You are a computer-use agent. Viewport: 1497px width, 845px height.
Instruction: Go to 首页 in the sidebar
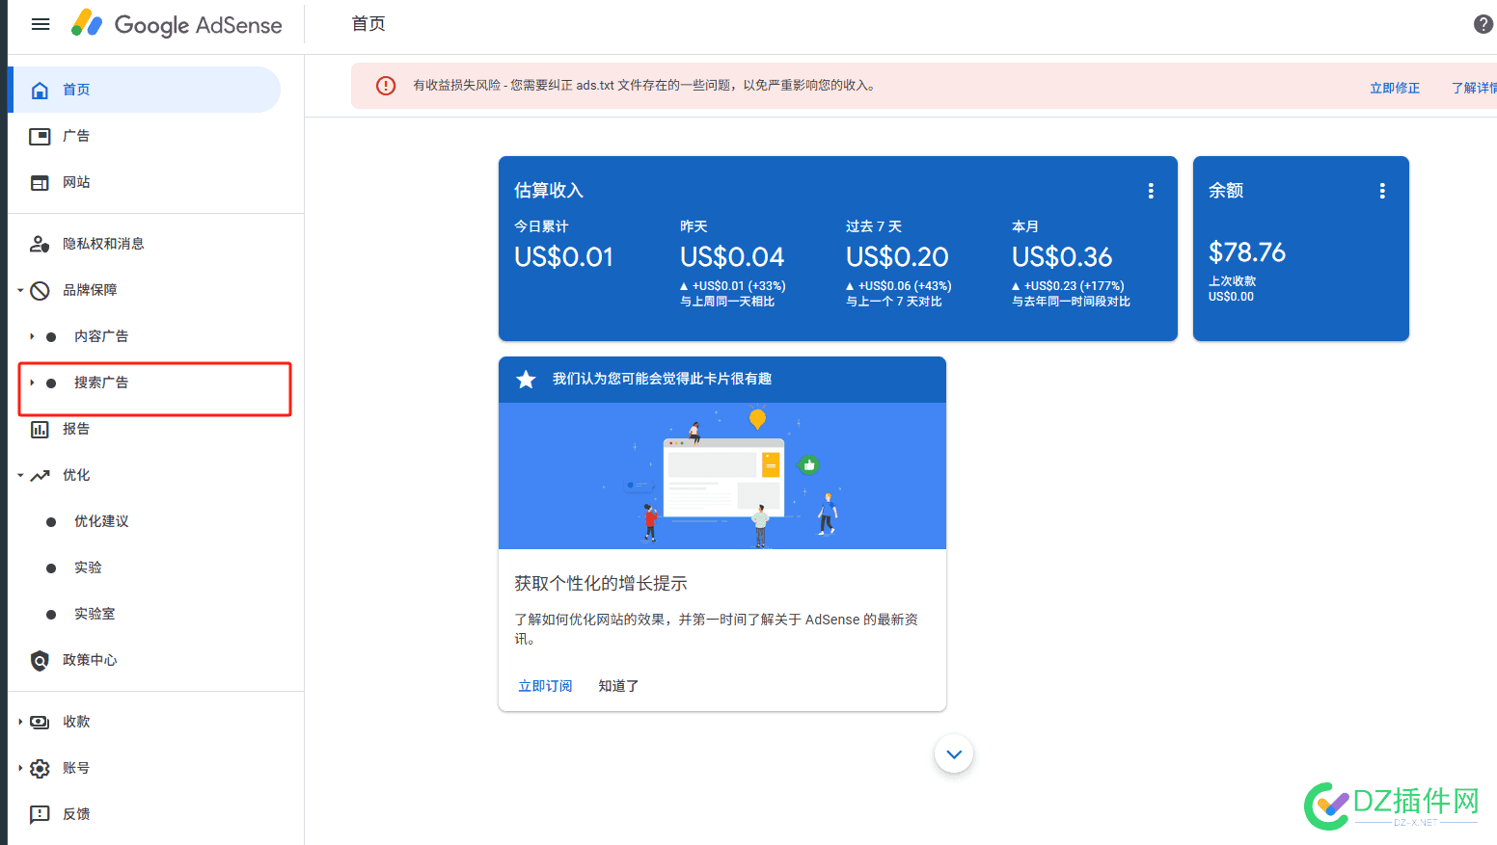pos(145,90)
